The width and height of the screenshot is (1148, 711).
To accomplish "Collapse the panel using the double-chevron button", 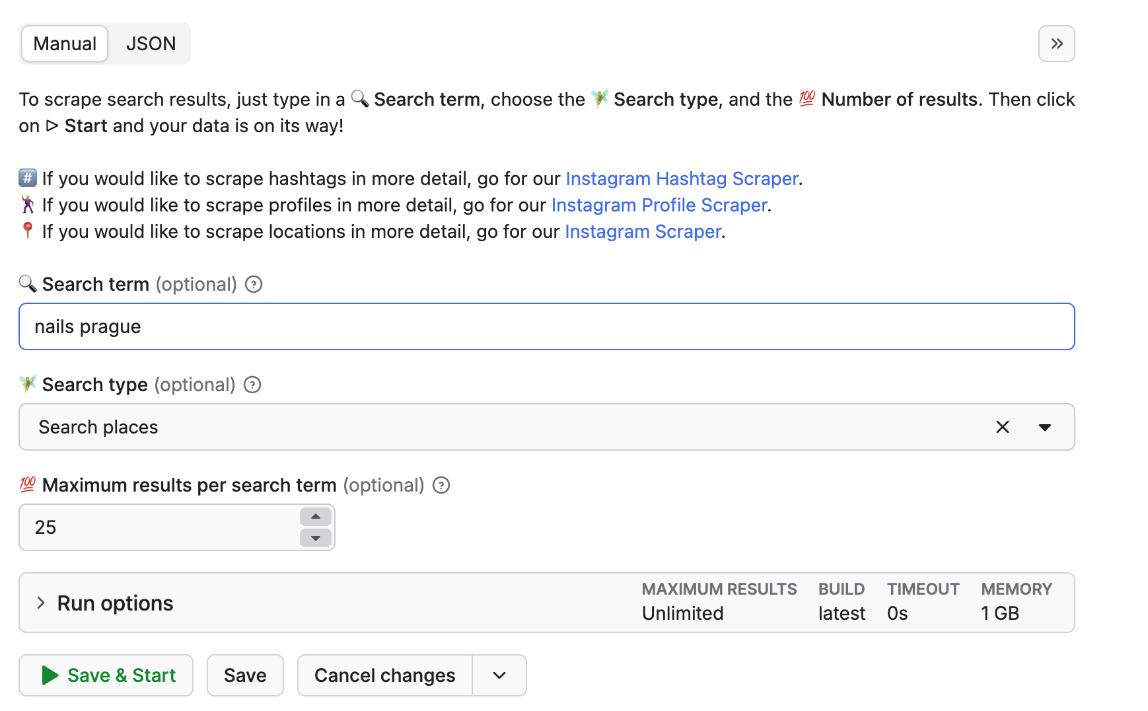I will tap(1057, 44).
